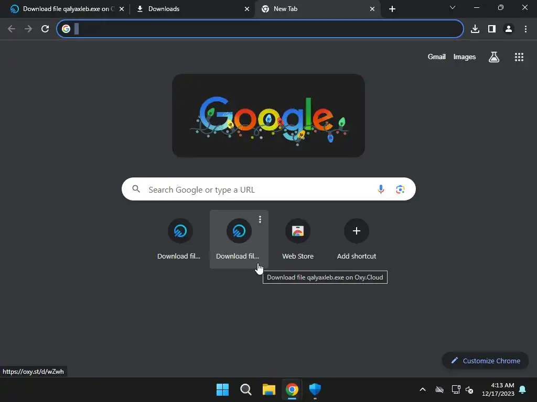Show hidden system tray icons

pyautogui.click(x=423, y=389)
